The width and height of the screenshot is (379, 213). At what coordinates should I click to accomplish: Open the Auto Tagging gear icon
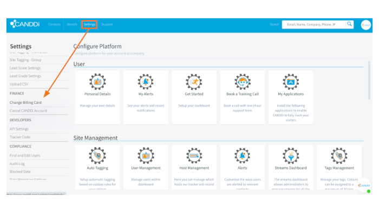coord(97,156)
